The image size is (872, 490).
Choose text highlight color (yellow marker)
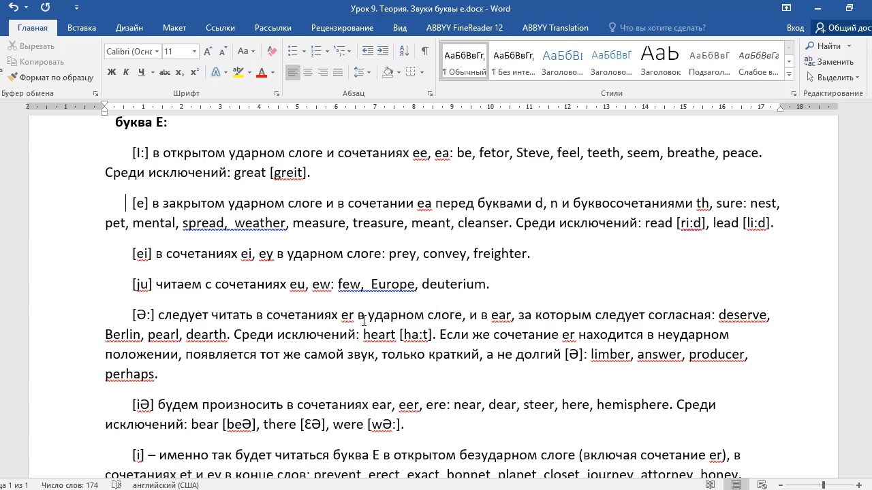(238, 72)
